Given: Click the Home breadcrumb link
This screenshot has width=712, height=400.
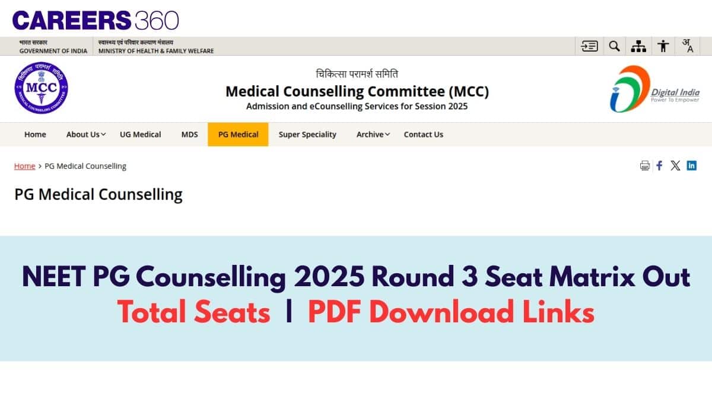Looking at the screenshot, I should [25, 166].
